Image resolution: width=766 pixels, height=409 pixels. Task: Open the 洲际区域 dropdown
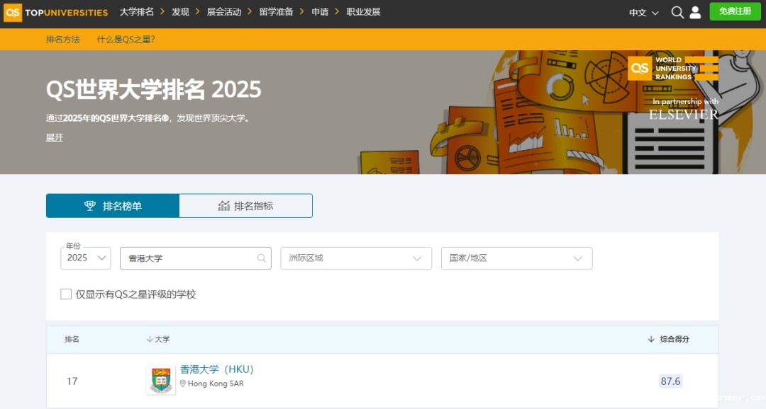[356, 258]
